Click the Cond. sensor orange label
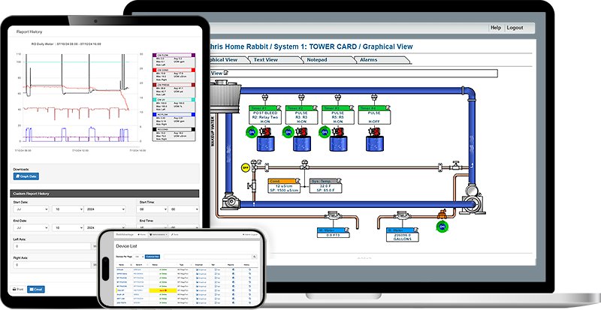Screen dimensions: 601x310 point(277,181)
